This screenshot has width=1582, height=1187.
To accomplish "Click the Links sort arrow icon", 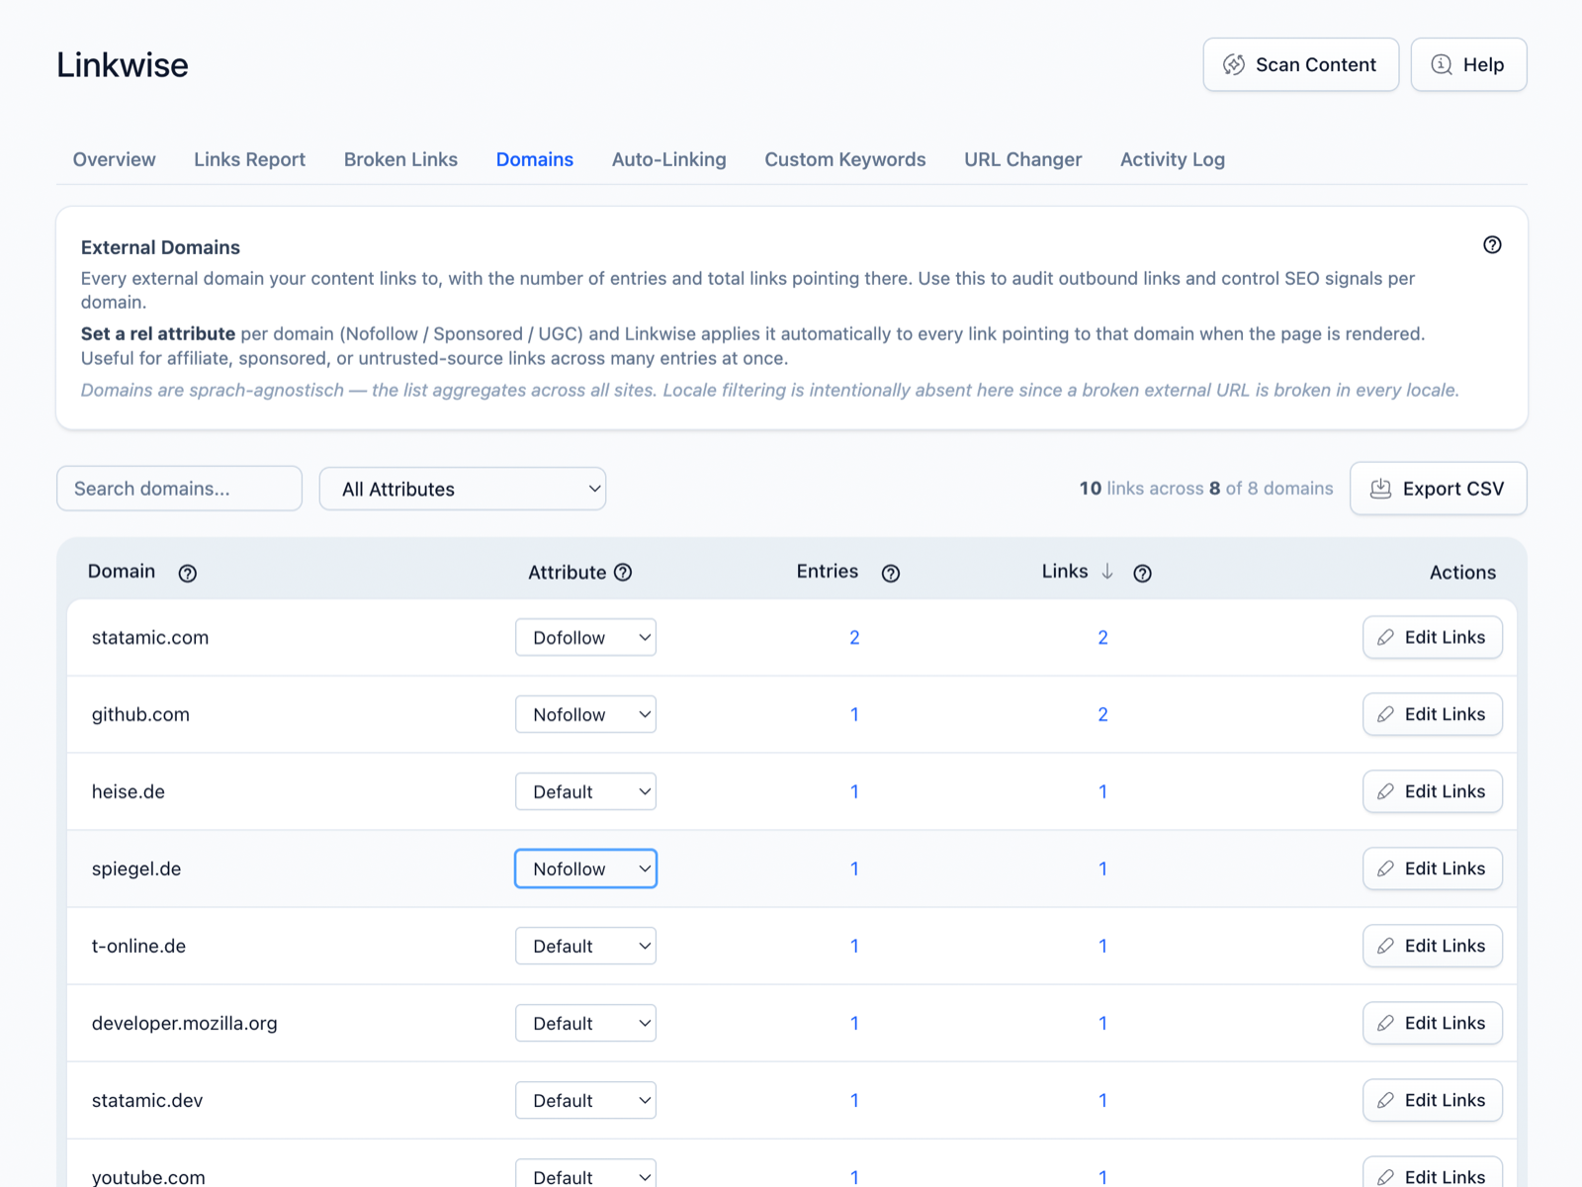I will (x=1107, y=571).
